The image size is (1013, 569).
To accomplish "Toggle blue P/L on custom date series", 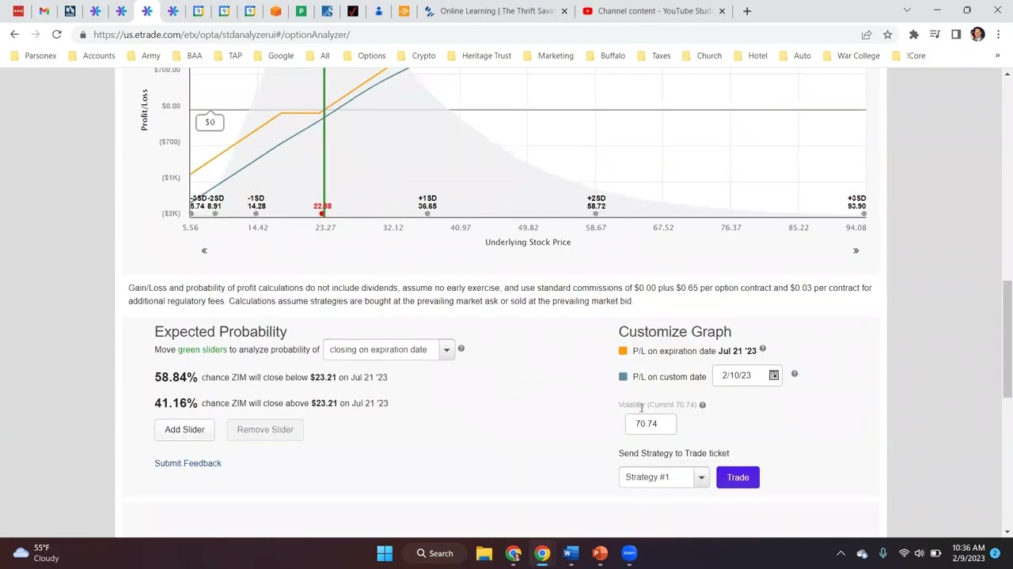I will point(623,377).
